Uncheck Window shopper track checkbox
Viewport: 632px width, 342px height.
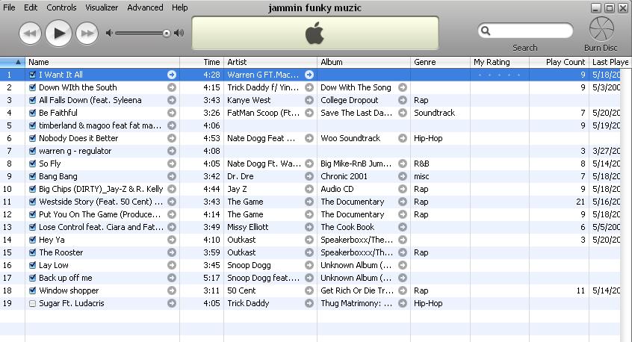tap(33, 290)
